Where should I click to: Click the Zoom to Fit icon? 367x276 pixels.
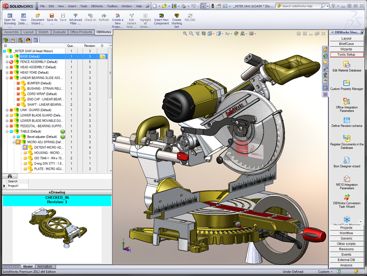point(185,34)
